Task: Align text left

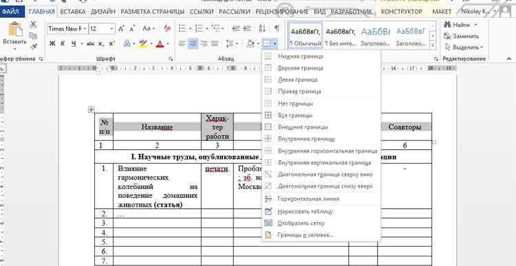Action: tap(182, 43)
